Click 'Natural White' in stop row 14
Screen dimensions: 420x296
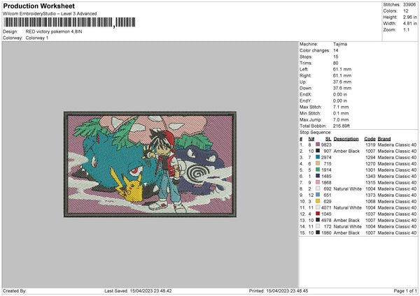pos(347,226)
